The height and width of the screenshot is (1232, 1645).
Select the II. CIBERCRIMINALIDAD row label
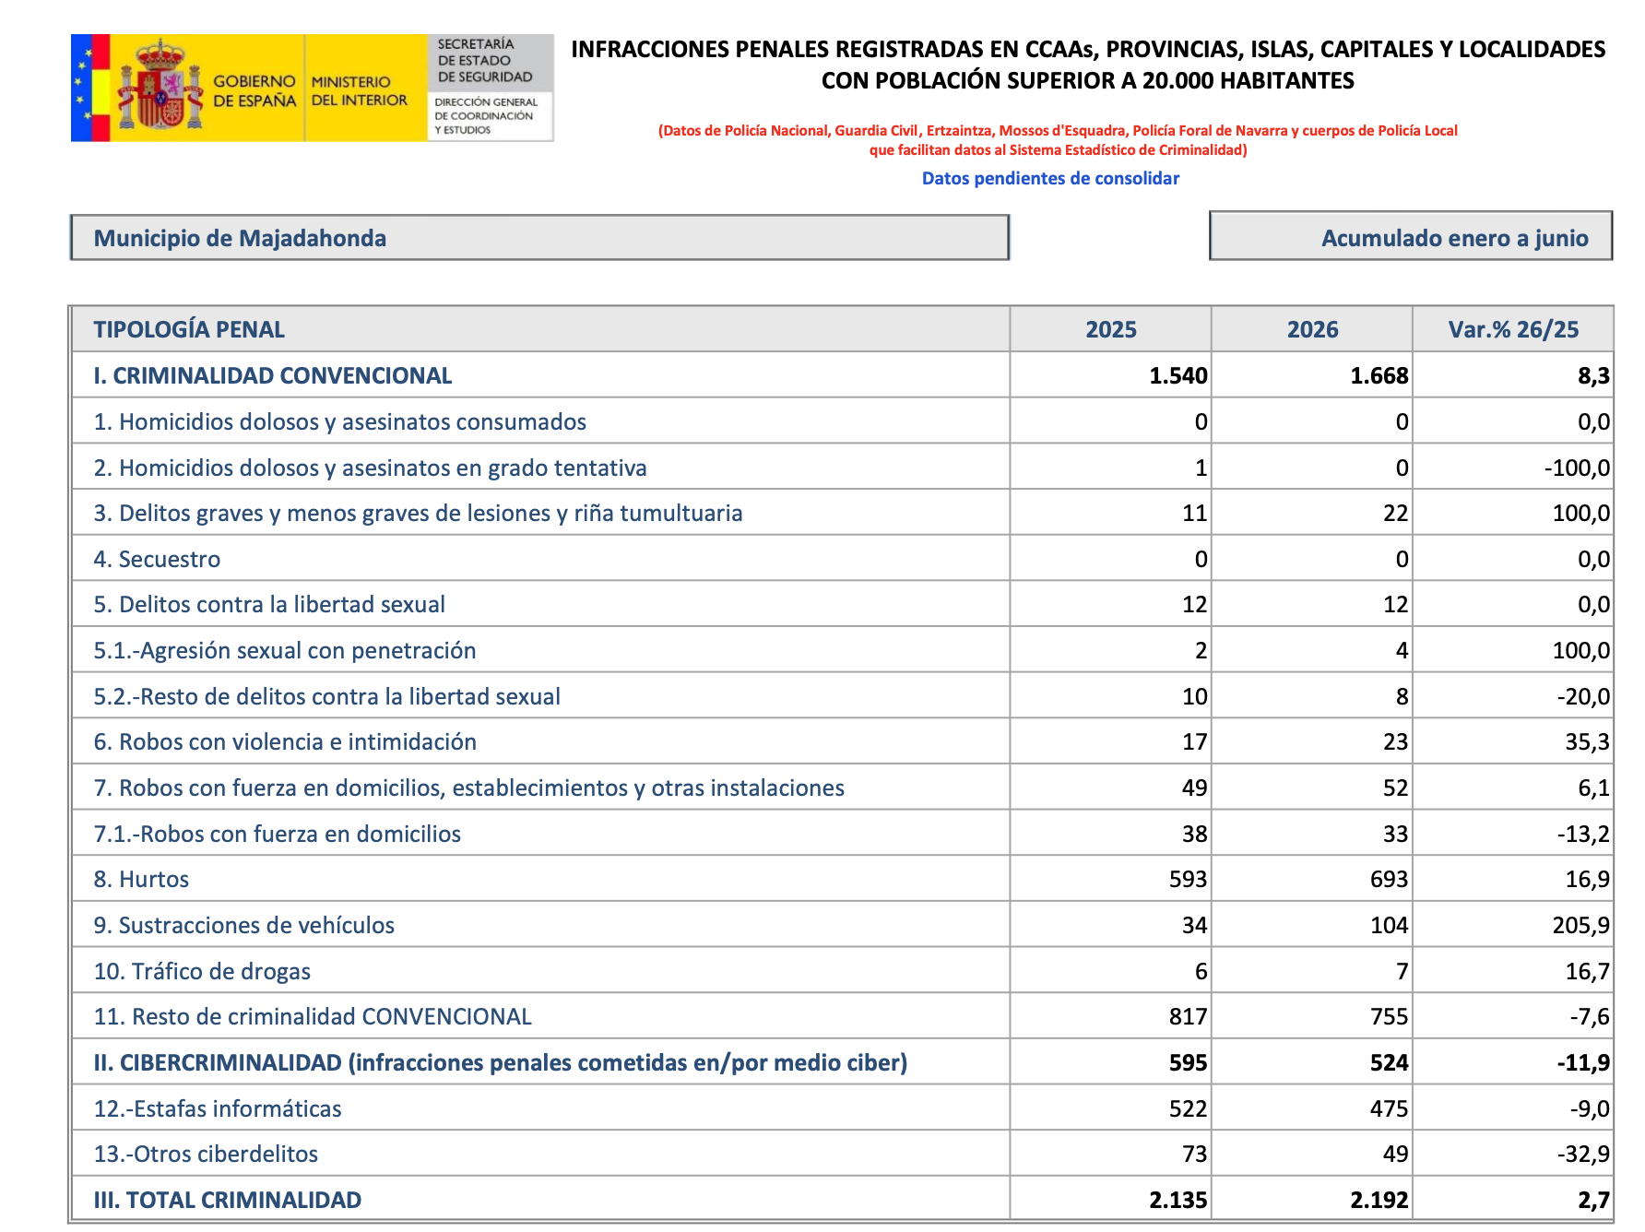point(501,1062)
